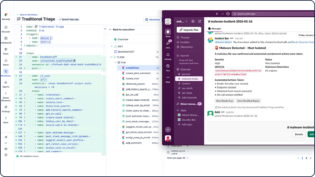315x177 pixels.
Task: Open Discover in Elastic sidebar
Action: (6, 29)
